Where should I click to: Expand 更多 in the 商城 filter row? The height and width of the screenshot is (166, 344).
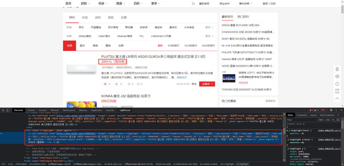(x=210, y=27)
